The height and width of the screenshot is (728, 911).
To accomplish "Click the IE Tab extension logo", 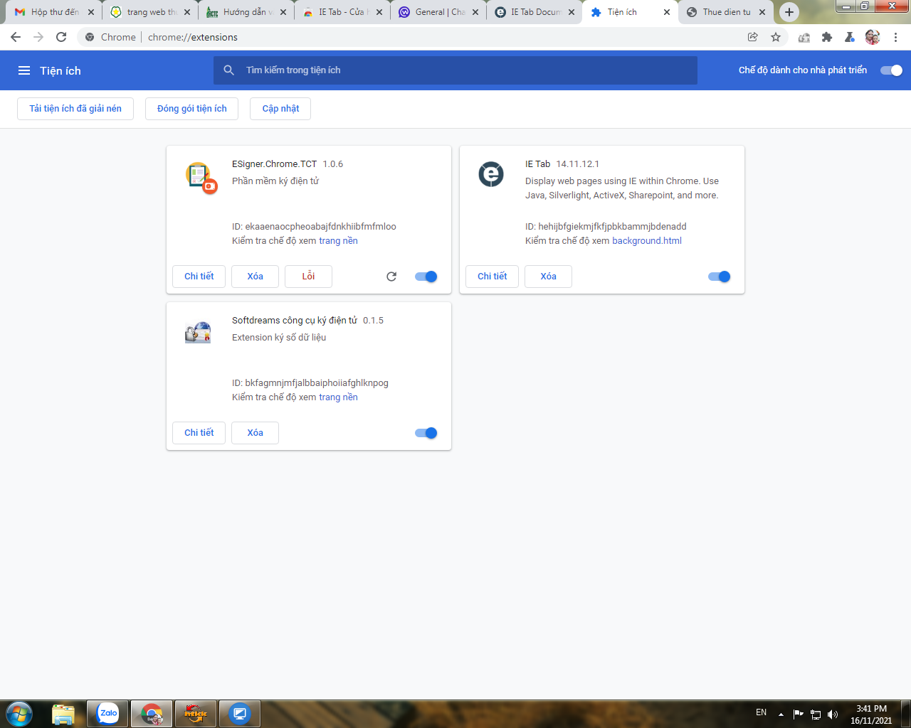I will pyautogui.click(x=491, y=174).
